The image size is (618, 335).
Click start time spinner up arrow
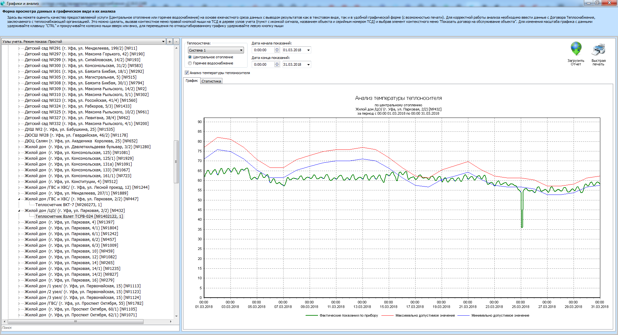click(277, 49)
